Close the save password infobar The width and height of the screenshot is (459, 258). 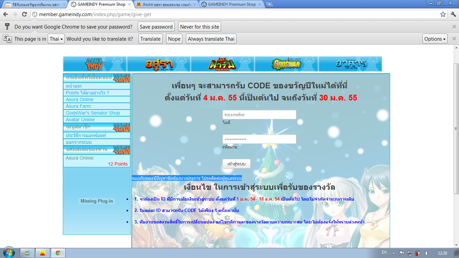pos(454,27)
